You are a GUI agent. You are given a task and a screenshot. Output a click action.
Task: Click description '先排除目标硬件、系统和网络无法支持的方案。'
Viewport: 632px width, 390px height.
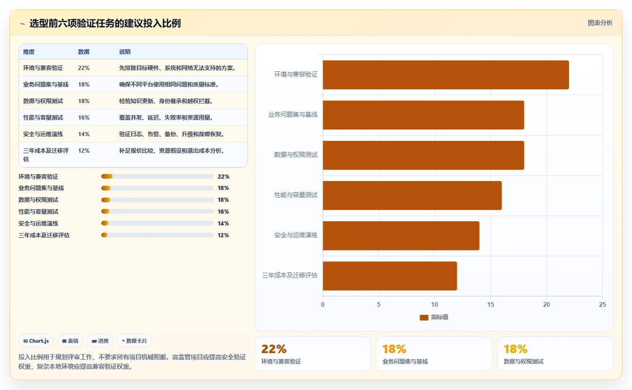click(x=178, y=68)
